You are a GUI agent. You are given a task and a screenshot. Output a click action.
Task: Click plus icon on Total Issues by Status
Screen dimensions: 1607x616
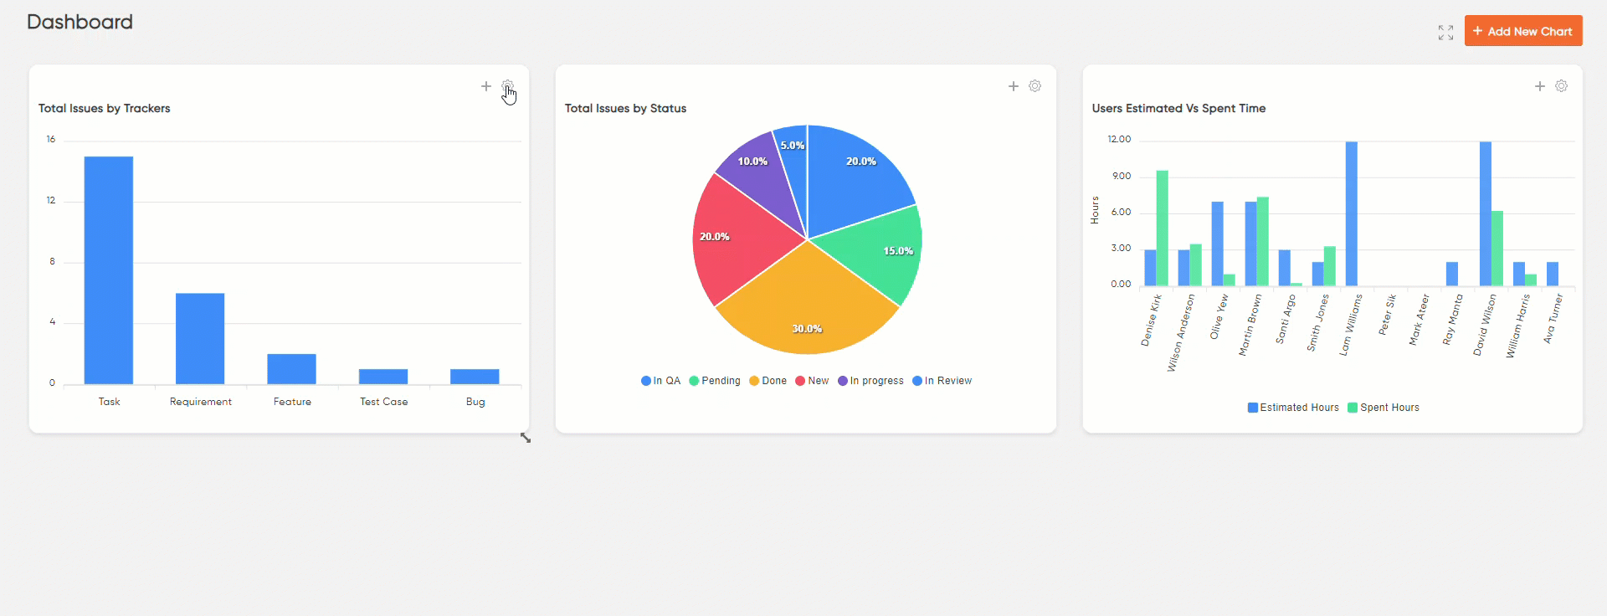tap(1013, 86)
